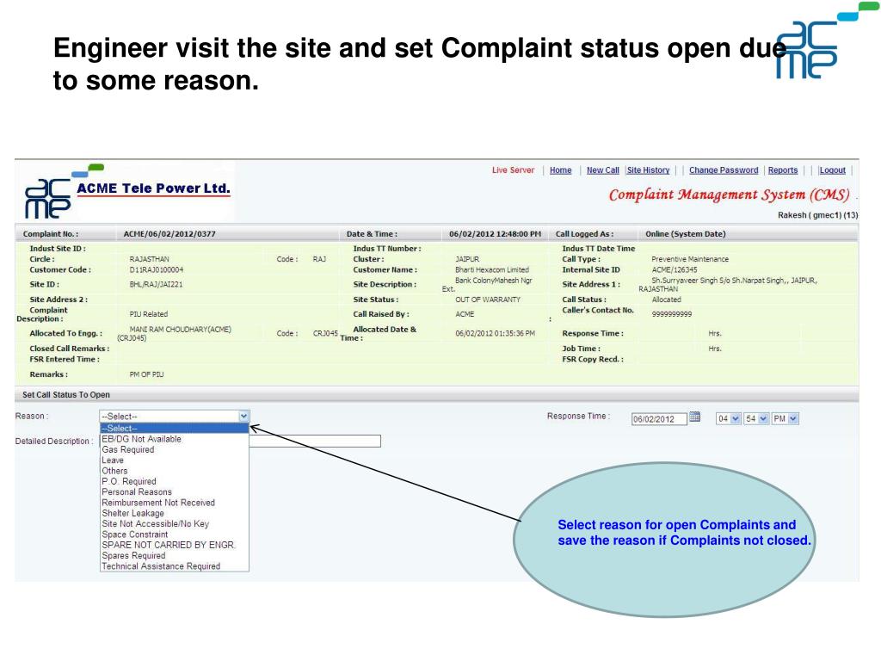Open the Response Time calendar picker icon

point(694,417)
